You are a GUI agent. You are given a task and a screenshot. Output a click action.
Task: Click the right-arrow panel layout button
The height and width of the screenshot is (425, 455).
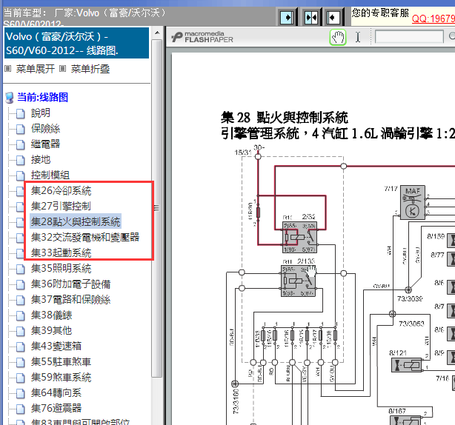287,18
